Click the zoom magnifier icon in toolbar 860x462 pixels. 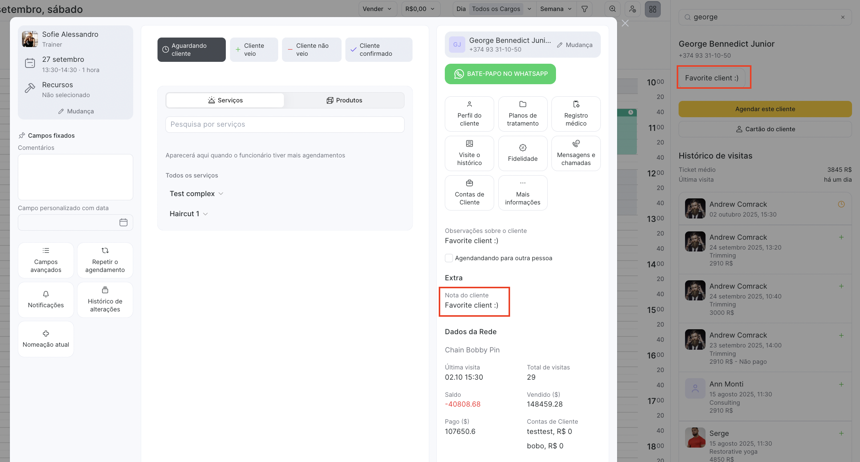point(613,9)
